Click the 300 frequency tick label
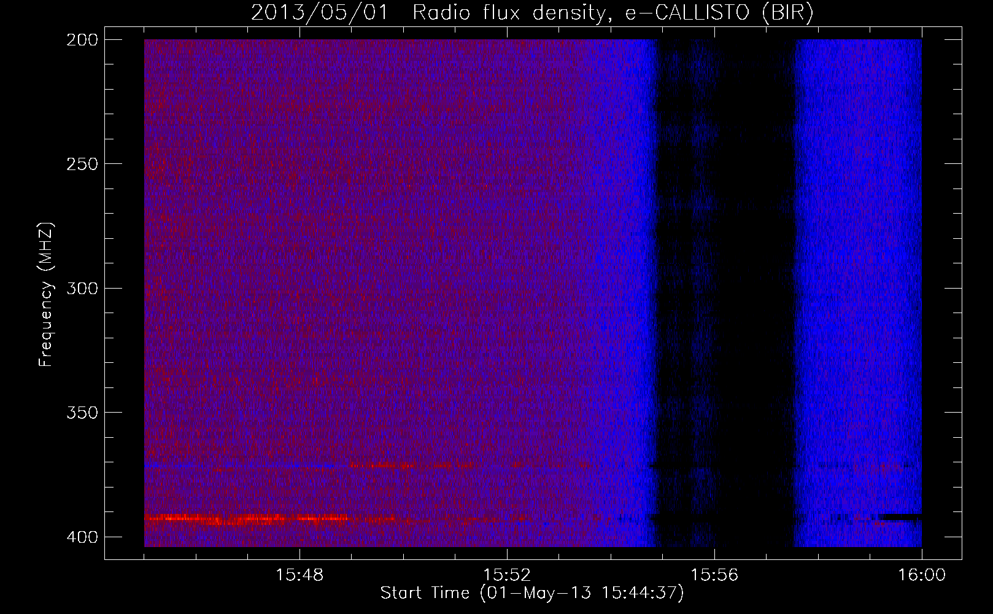 (x=82, y=288)
